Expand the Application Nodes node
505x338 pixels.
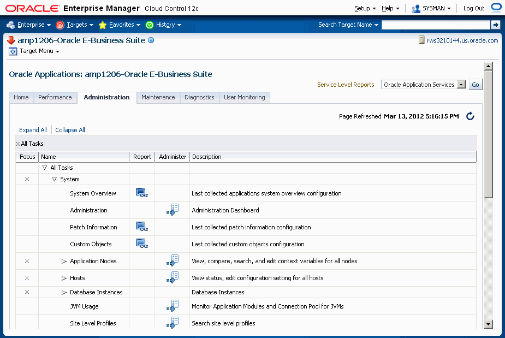[64, 261]
